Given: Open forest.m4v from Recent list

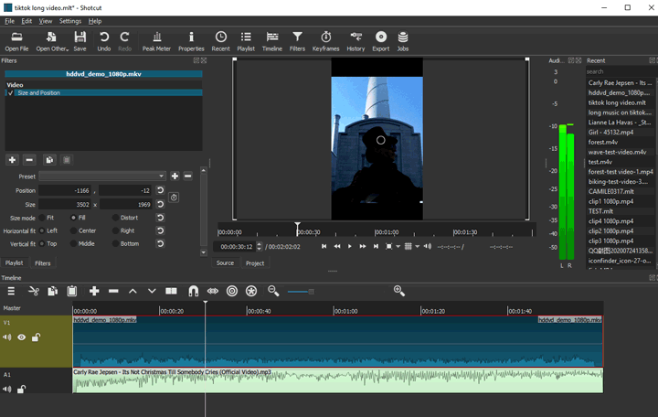Looking at the screenshot, I should coord(602,142).
